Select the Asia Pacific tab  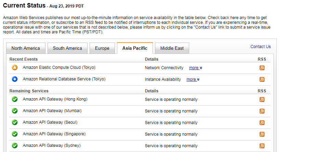135,48
